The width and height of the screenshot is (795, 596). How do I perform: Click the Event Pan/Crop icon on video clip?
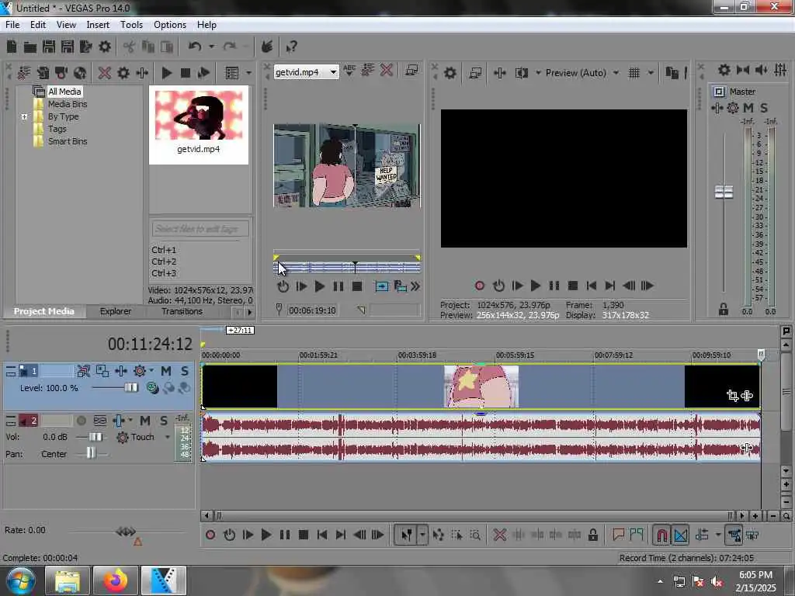pyautogui.click(x=732, y=396)
